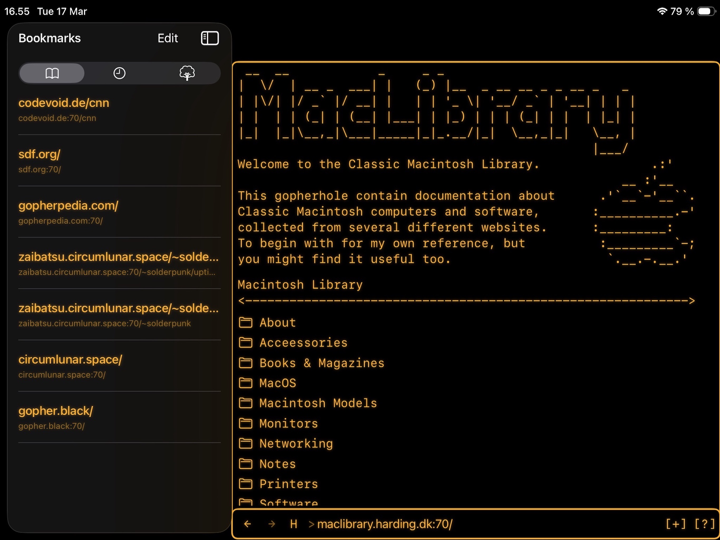The width and height of the screenshot is (720, 540).
Task: Tap the H home button
Action: [294, 524]
